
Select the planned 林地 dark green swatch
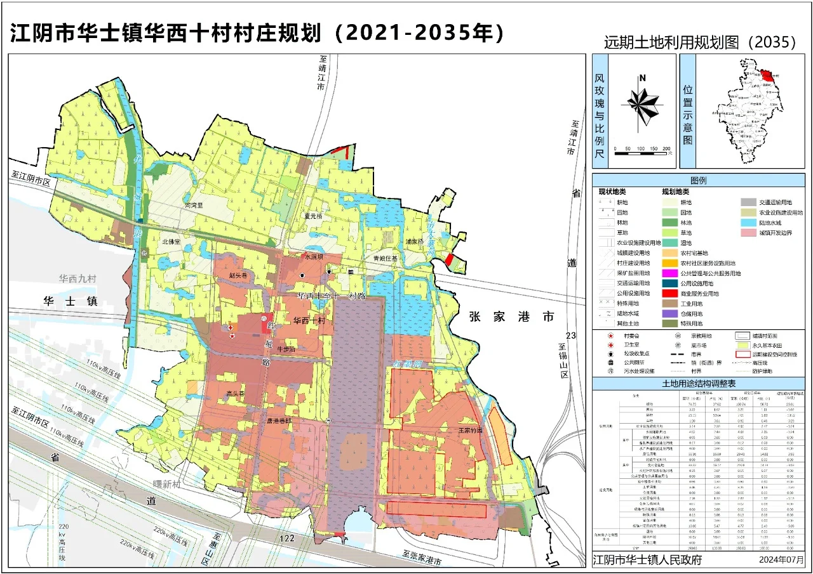670,223
